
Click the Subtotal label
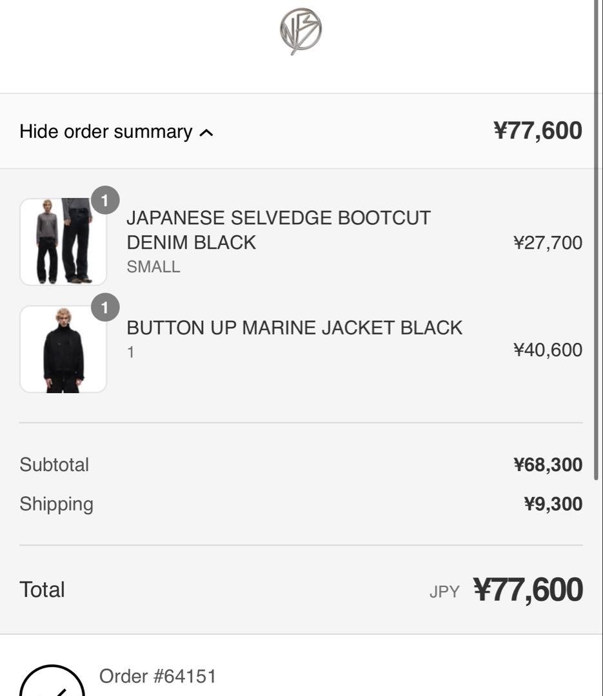pos(54,465)
